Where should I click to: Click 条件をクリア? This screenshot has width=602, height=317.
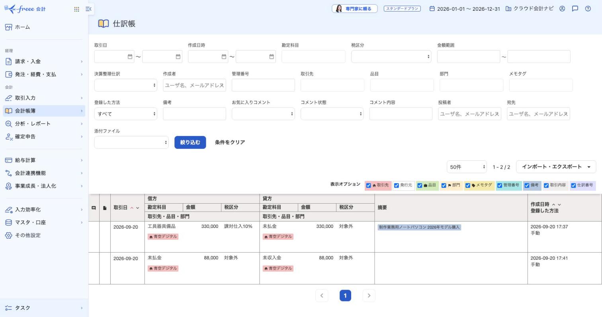tap(230, 142)
